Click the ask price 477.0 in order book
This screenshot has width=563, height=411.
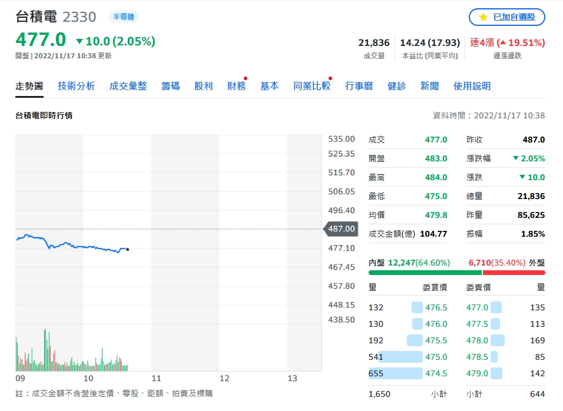point(477,307)
